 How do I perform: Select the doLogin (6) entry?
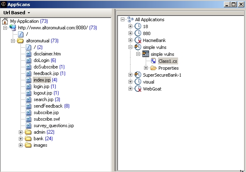point(45,60)
